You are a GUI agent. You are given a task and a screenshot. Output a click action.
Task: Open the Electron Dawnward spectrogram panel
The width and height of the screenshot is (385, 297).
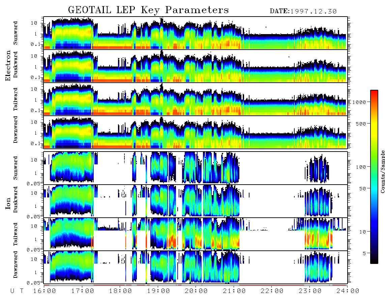[x=196, y=132]
